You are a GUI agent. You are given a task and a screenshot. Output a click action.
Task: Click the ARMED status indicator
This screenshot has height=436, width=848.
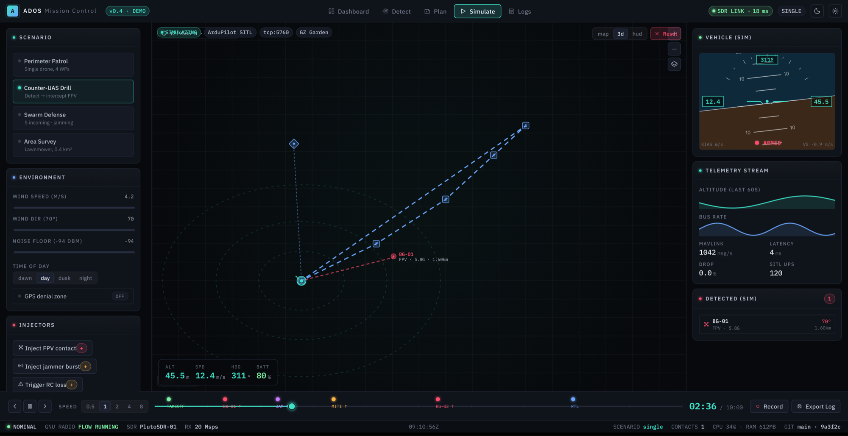(x=768, y=143)
